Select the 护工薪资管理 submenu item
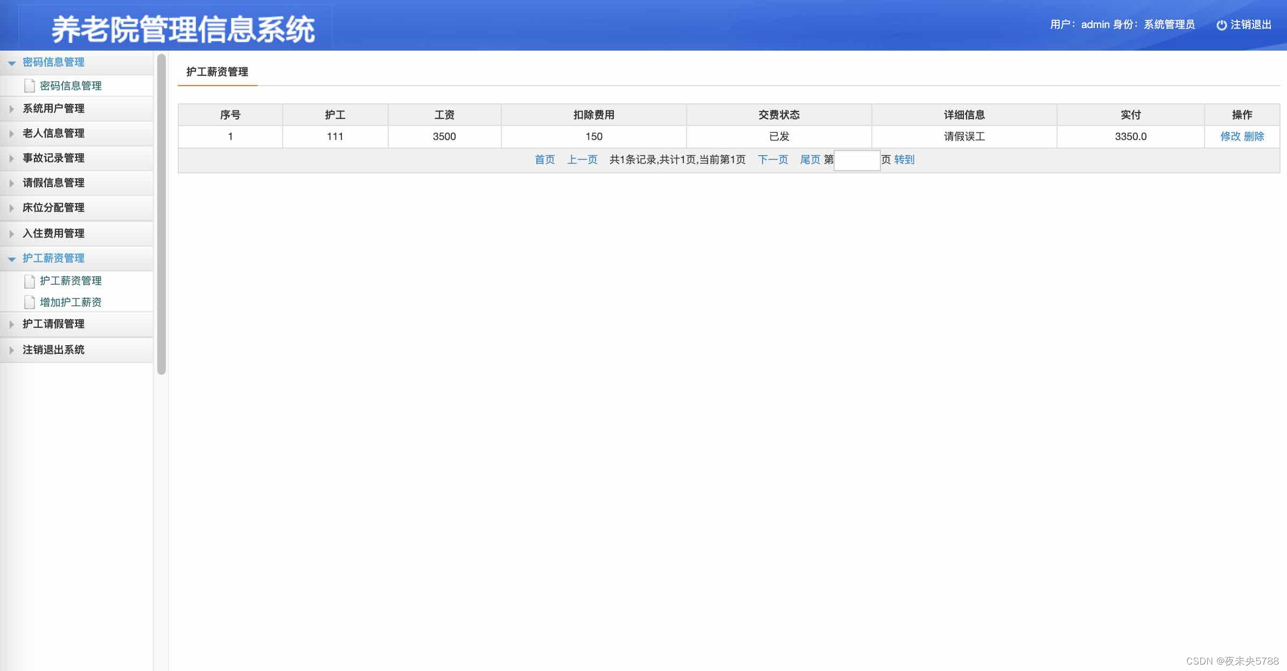The width and height of the screenshot is (1287, 671). [x=71, y=281]
